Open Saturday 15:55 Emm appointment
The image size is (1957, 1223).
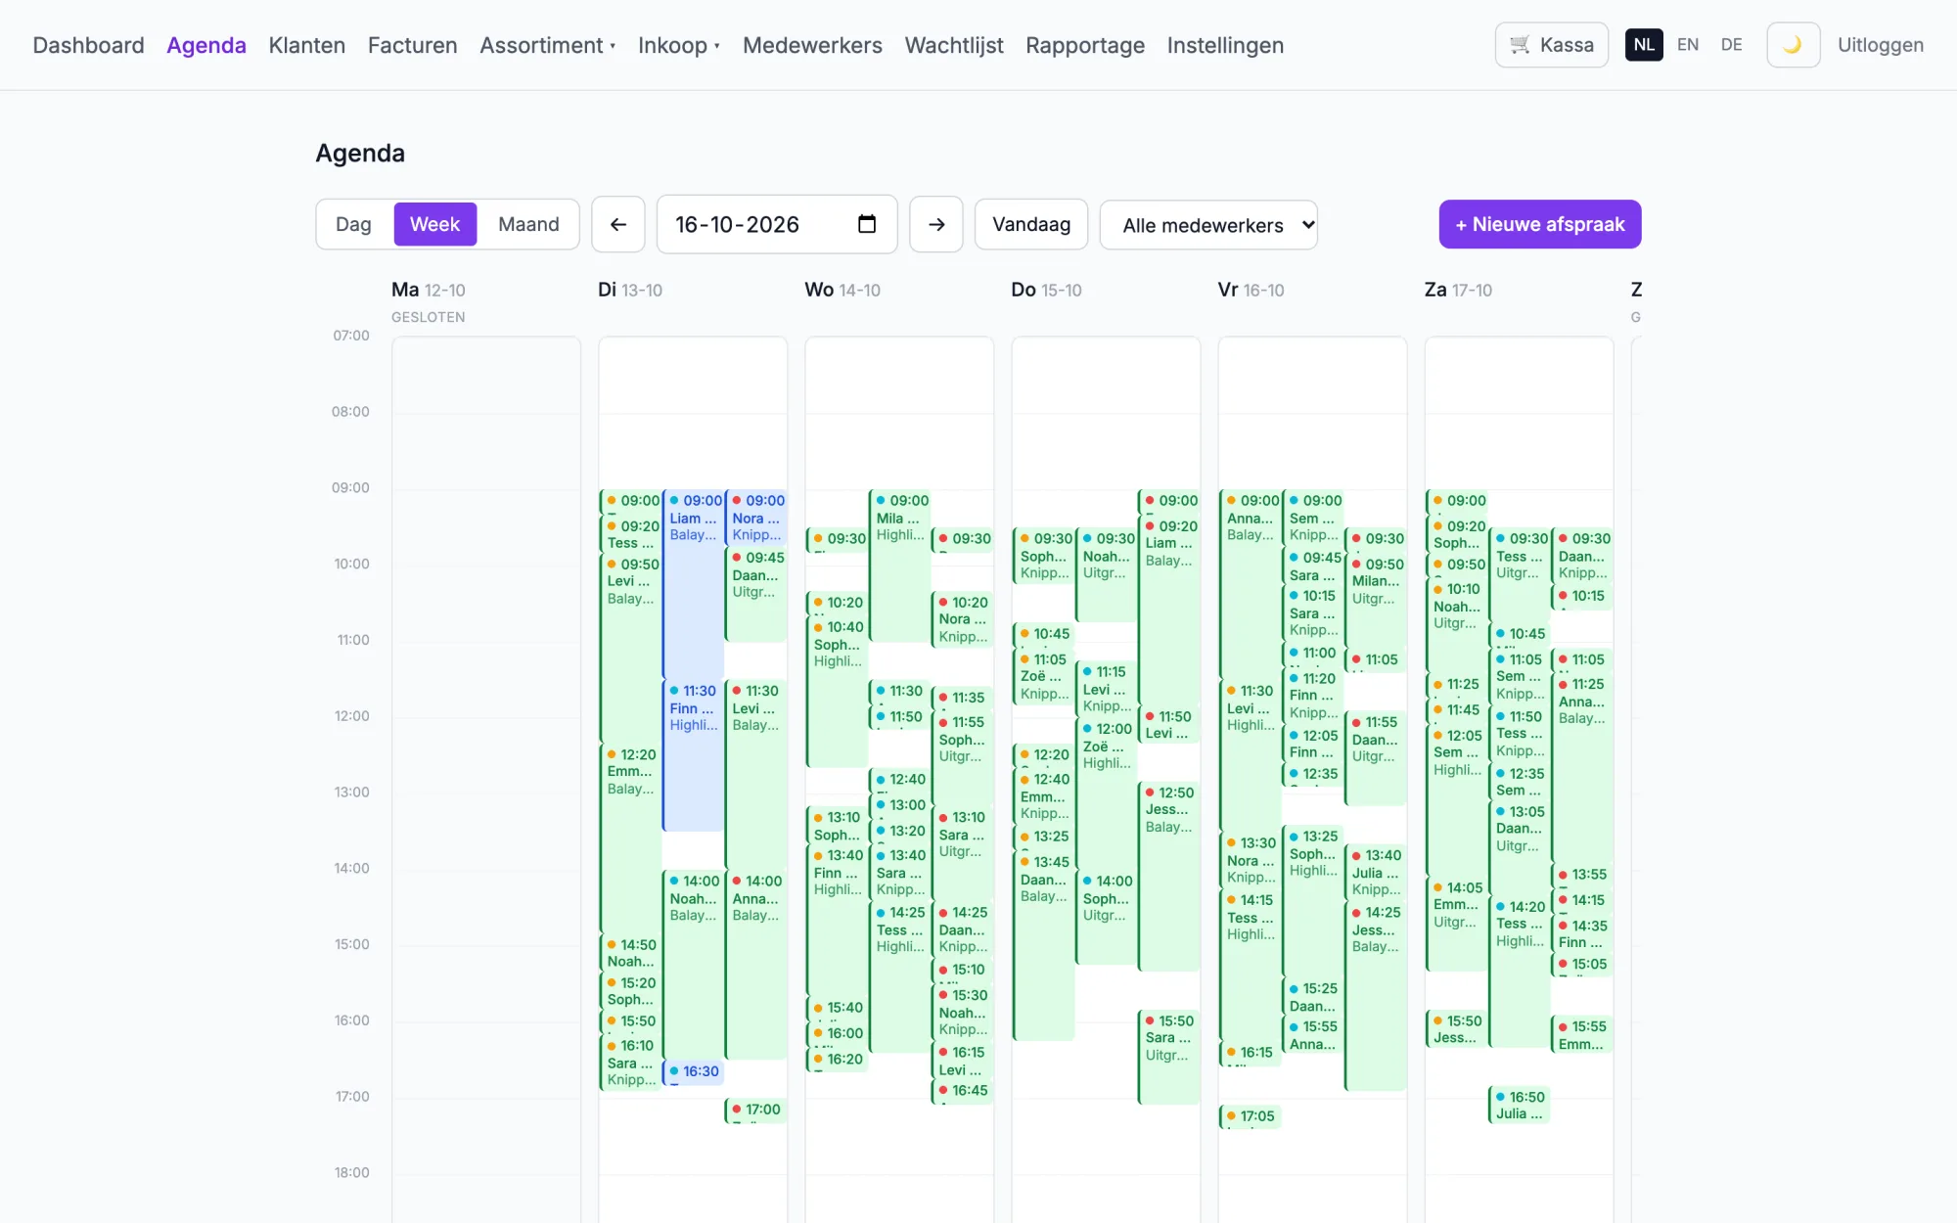tap(1583, 1035)
